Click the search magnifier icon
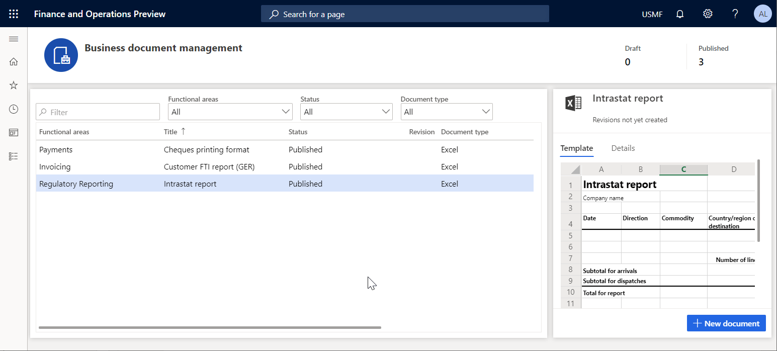This screenshot has width=777, height=351. click(274, 14)
